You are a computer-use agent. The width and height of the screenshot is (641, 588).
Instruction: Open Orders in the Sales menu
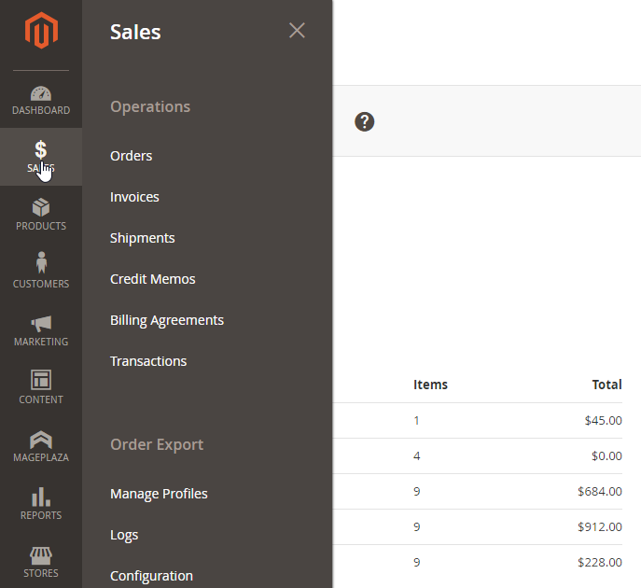tap(131, 156)
